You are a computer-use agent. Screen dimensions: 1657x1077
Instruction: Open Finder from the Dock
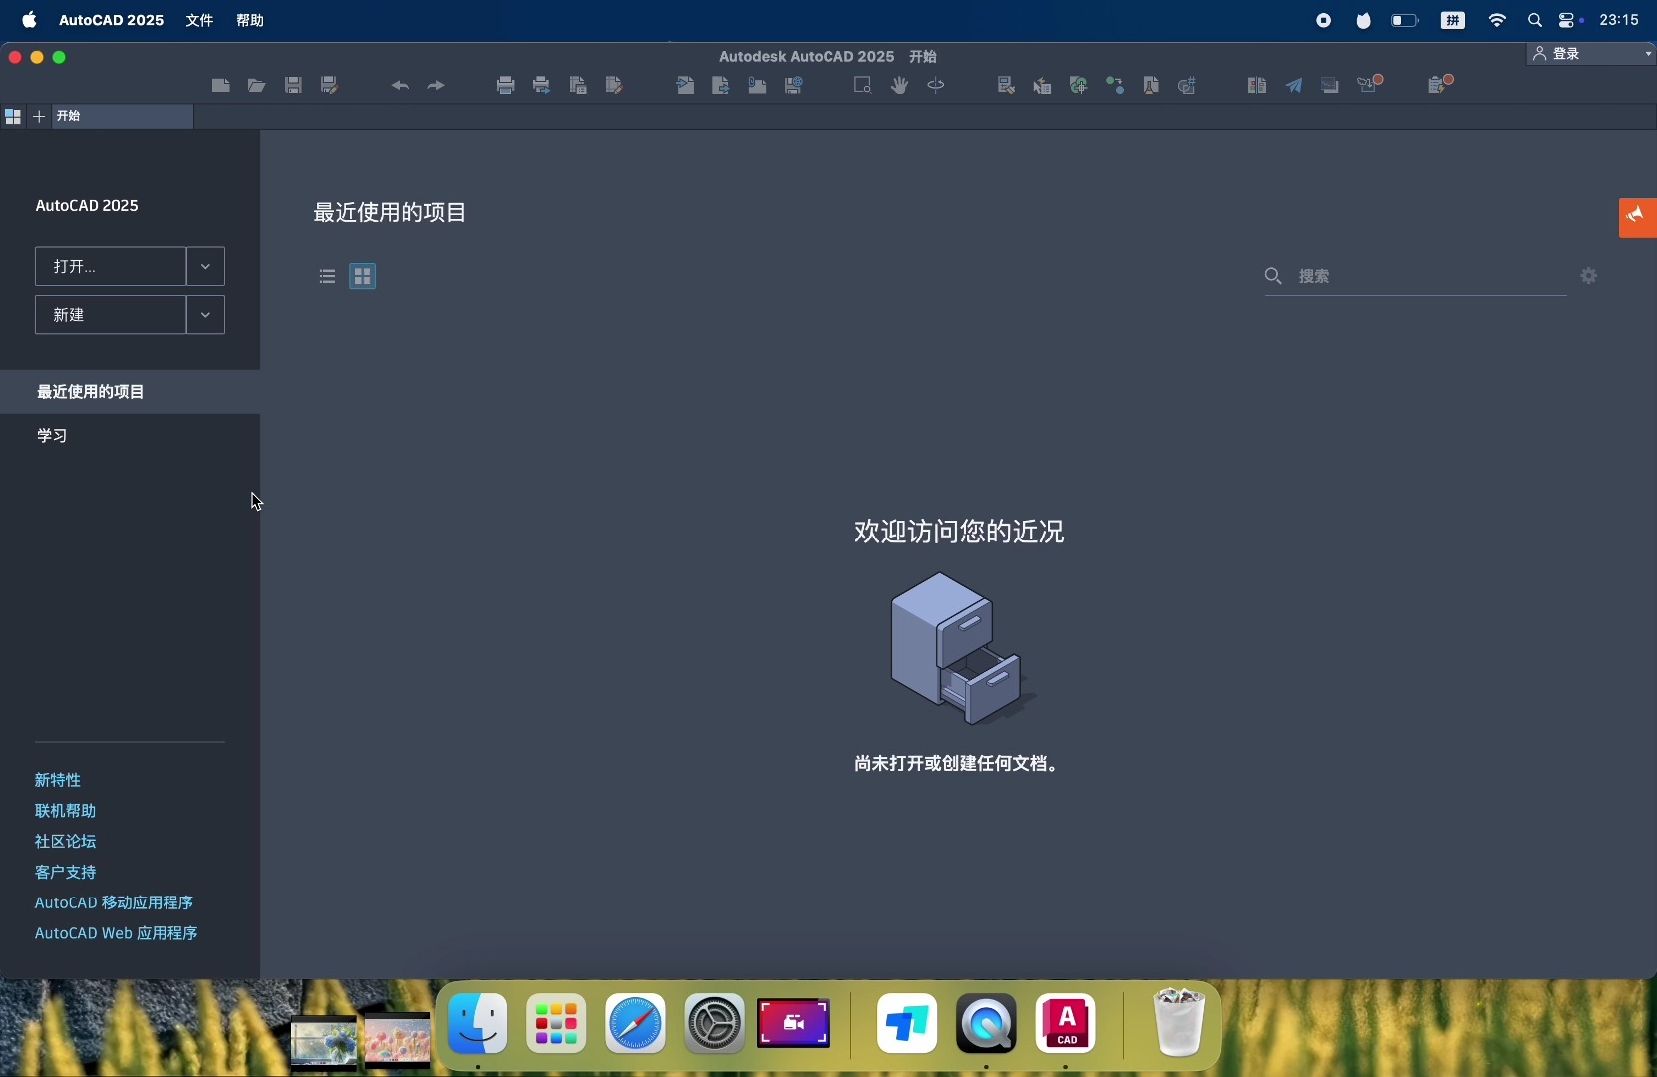coord(479,1025)
